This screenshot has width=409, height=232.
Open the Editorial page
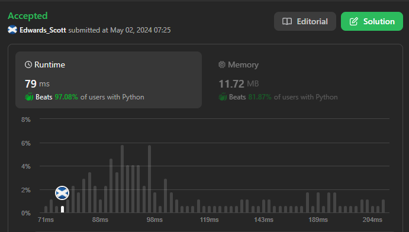tap(305, 21)
